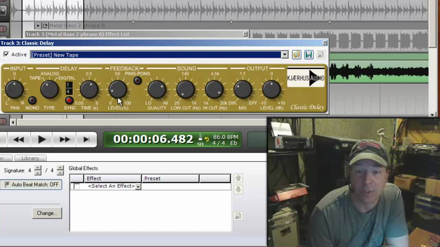Toggle the MONO button
The height and width of the screenshot is (247, 440).
(32, 100)
